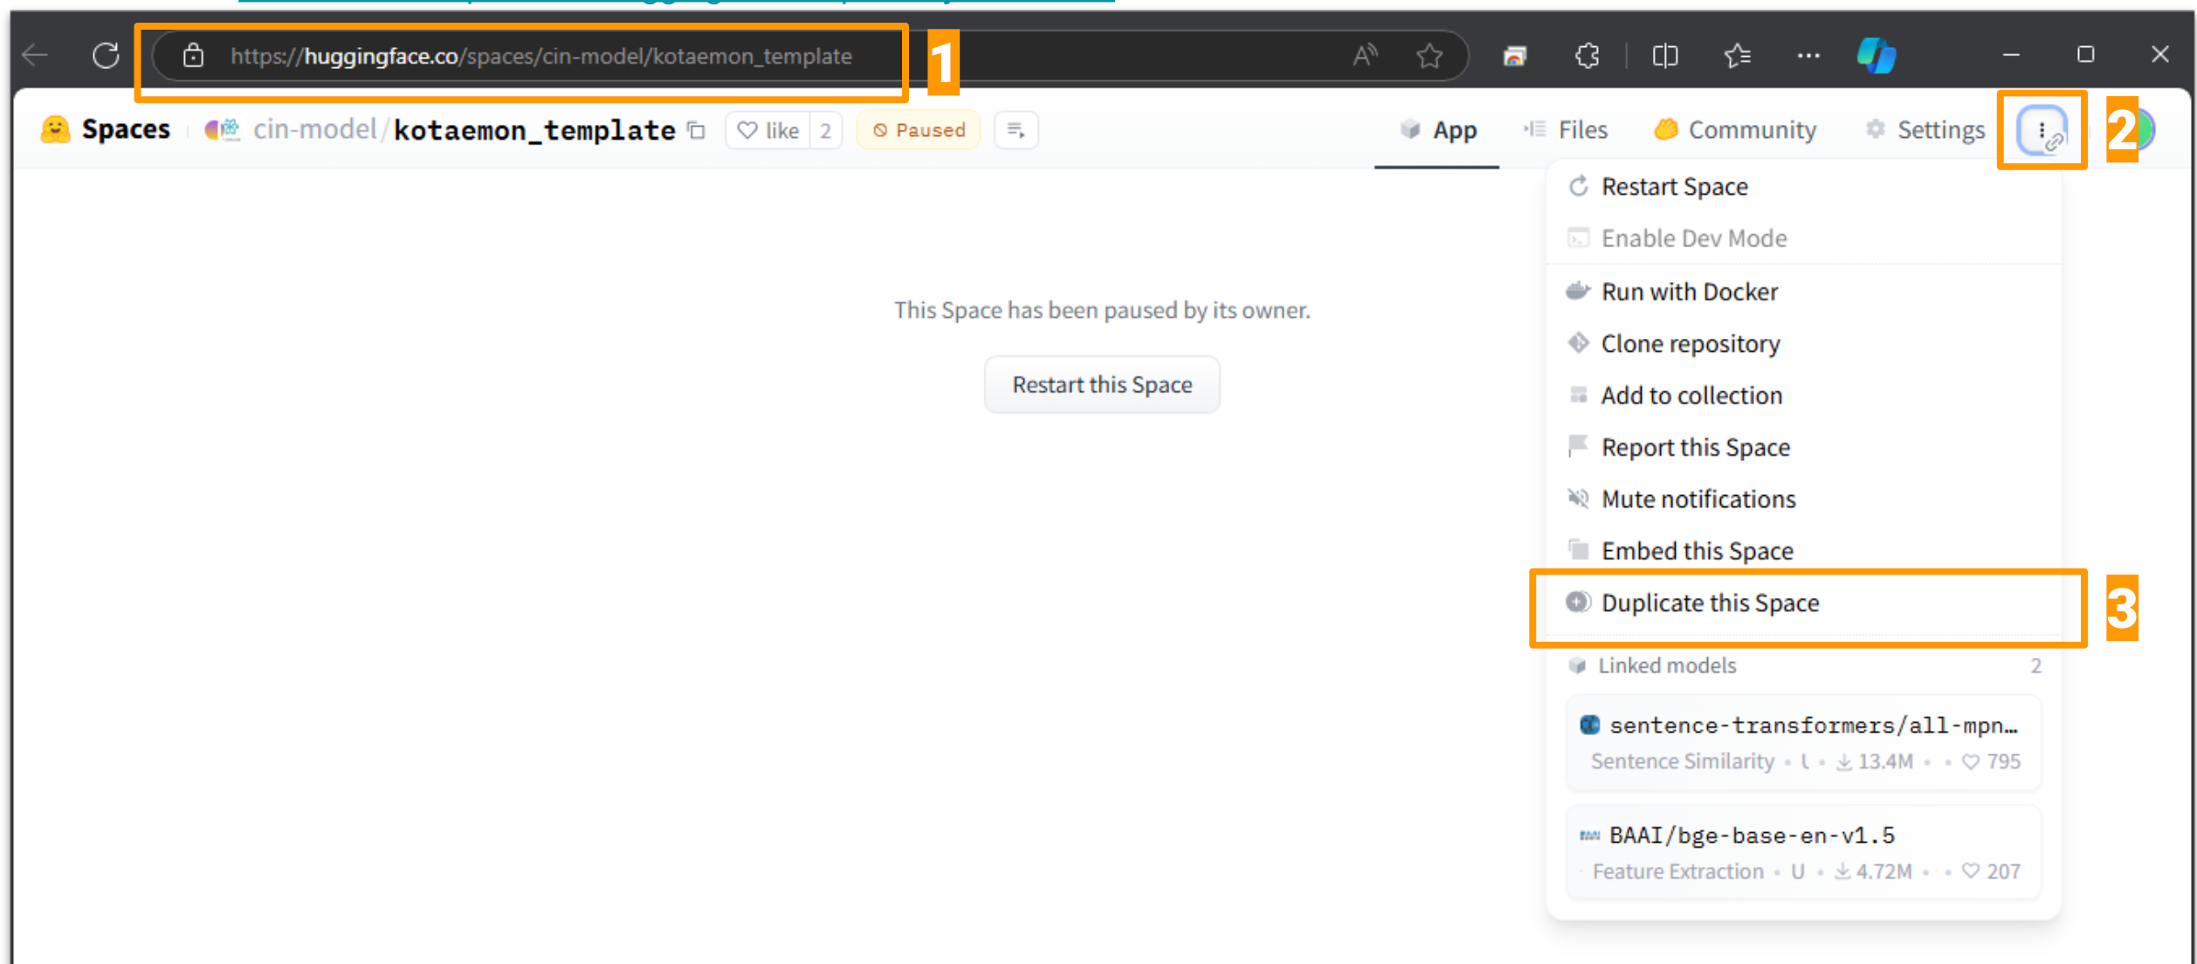Choose Mute notifications in menu
Viewport: 2197px width, 964px height.
point(1698,499)
